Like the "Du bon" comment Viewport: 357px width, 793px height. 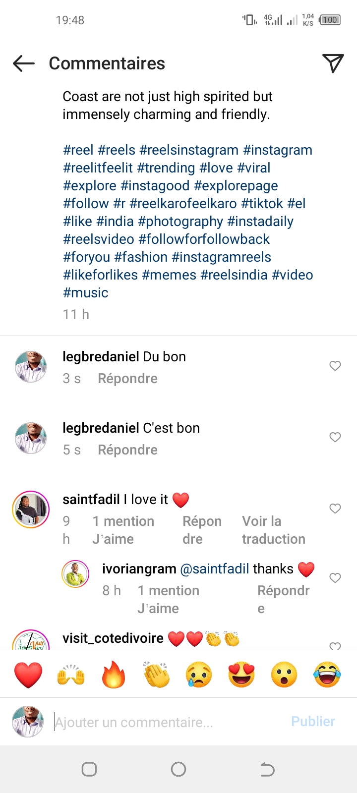tap(335, 366)
